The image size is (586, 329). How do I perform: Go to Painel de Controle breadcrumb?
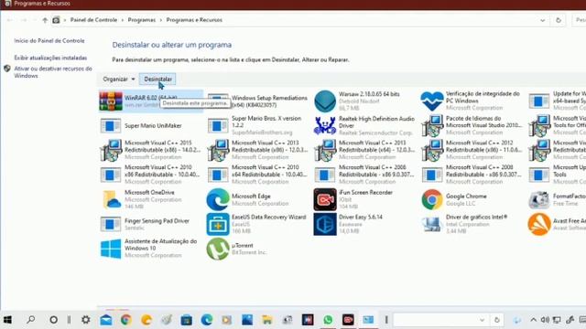93,20
